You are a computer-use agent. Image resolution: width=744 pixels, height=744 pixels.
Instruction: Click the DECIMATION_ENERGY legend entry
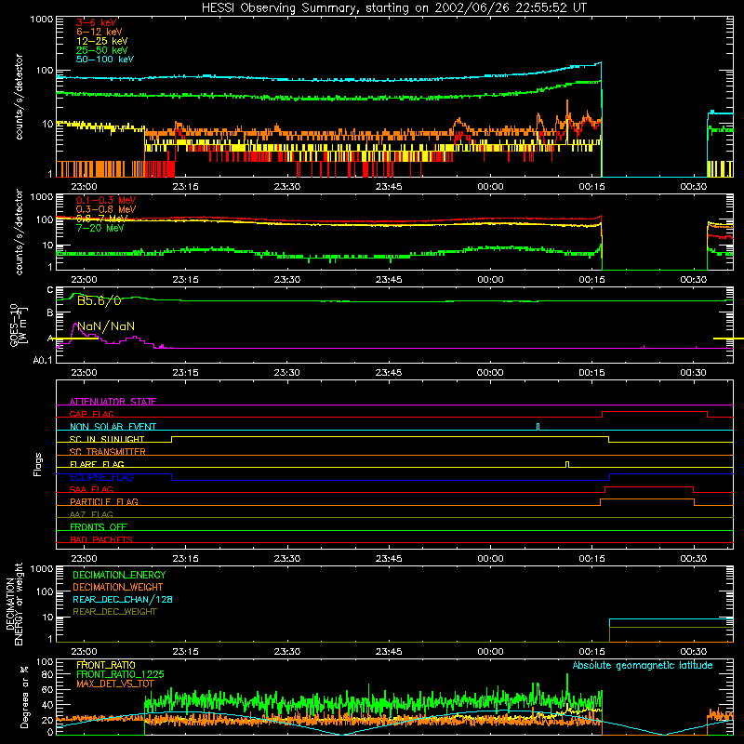pyautogui.click(x=119, y=575)
